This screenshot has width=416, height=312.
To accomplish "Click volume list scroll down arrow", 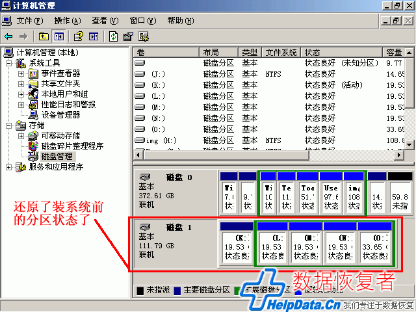I will [x=409, y=145].
